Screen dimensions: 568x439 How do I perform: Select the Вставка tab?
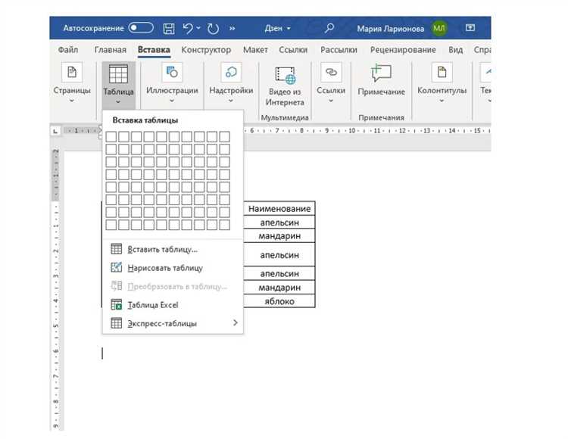[x=154, y=50]
